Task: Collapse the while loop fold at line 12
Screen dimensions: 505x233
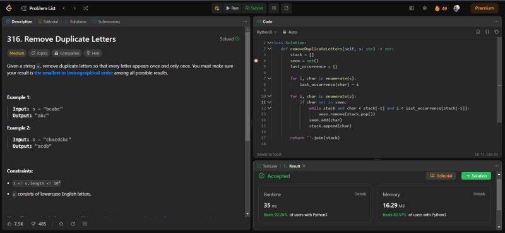Action: [269, 108]
